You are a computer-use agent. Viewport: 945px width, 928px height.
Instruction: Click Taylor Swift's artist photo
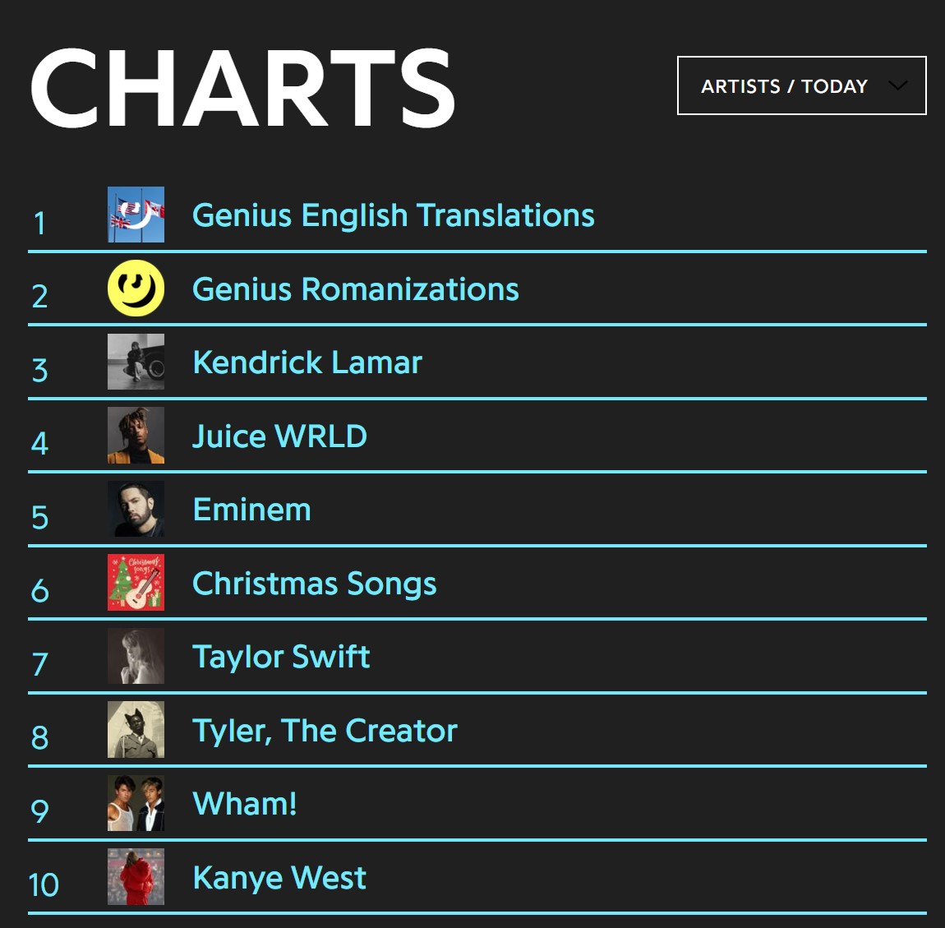pos(136,655)
